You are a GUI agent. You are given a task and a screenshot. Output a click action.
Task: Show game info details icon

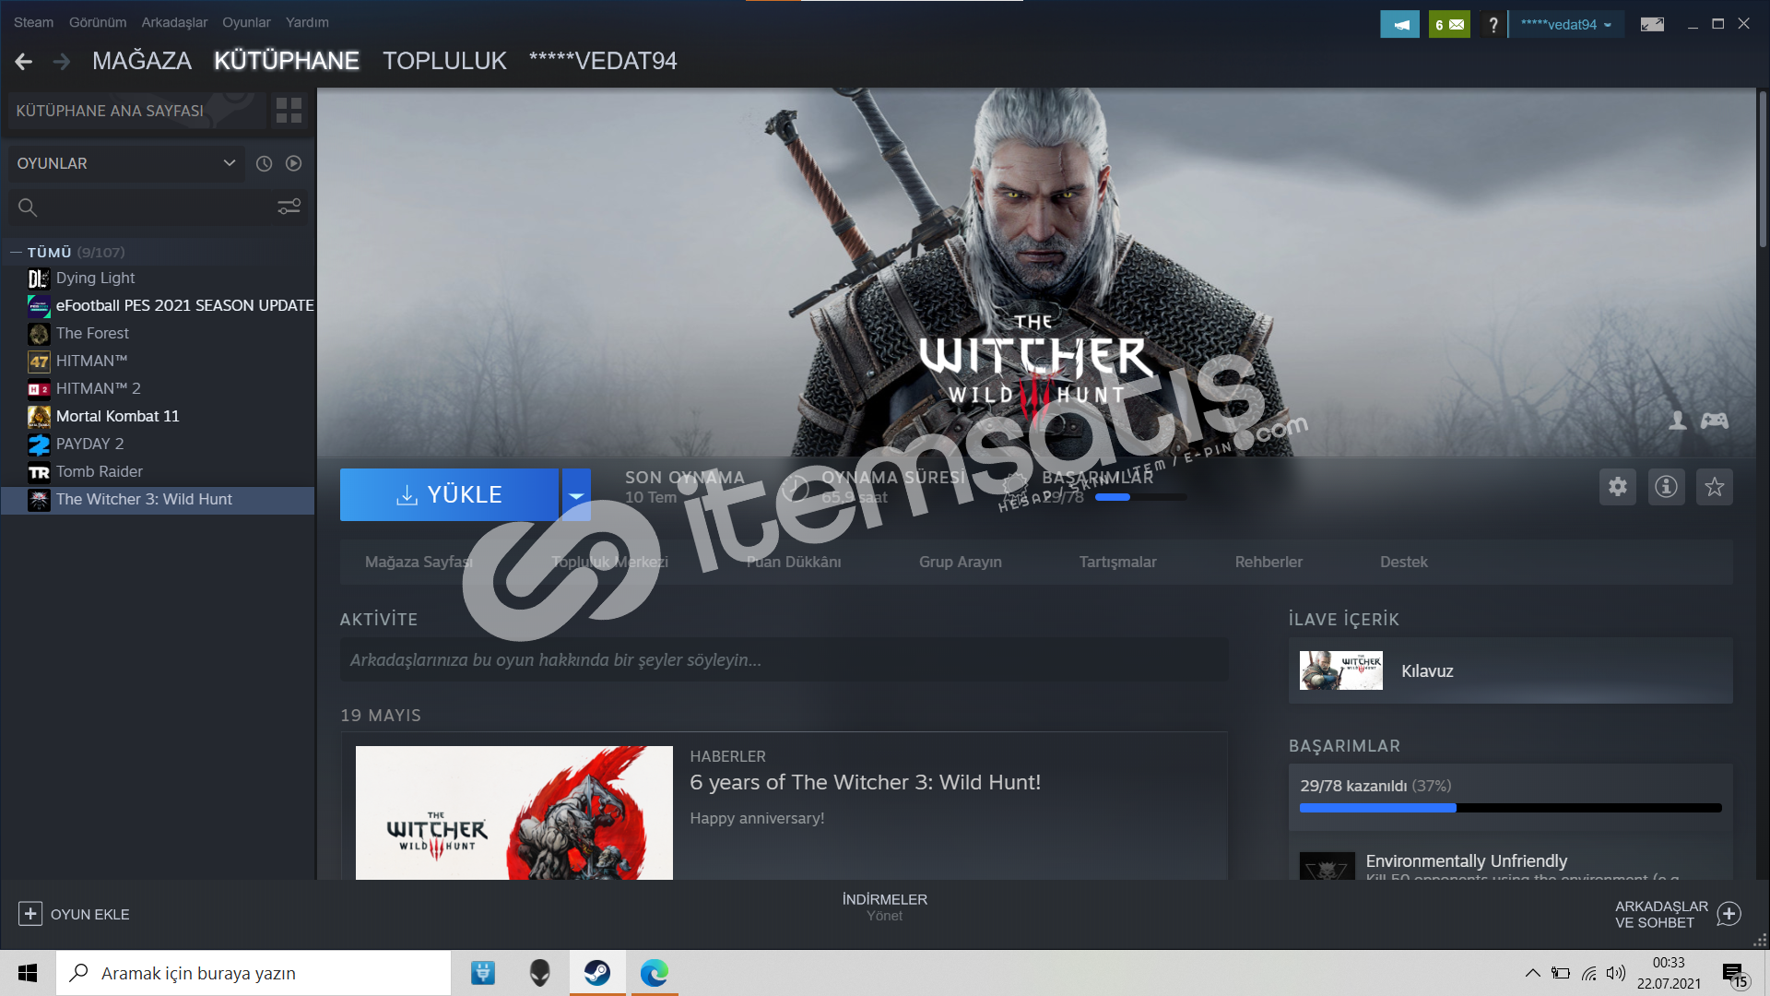(1666, 487)
